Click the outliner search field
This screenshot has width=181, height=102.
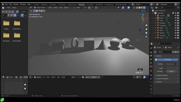click(x=168, y=8)
